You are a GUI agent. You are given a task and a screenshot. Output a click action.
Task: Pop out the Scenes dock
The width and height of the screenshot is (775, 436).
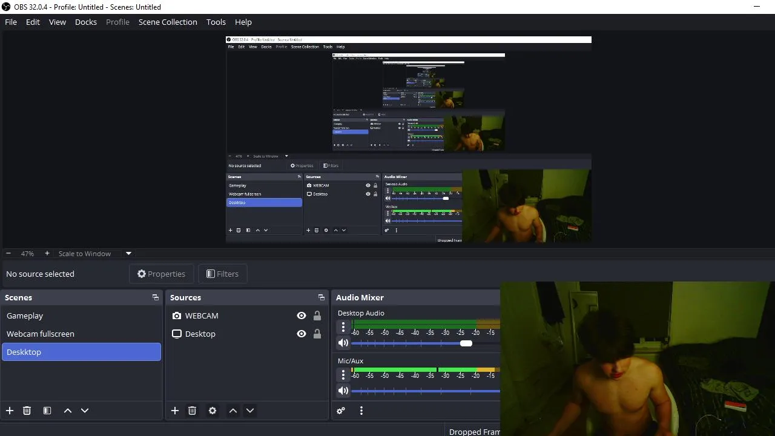(156, 297)
